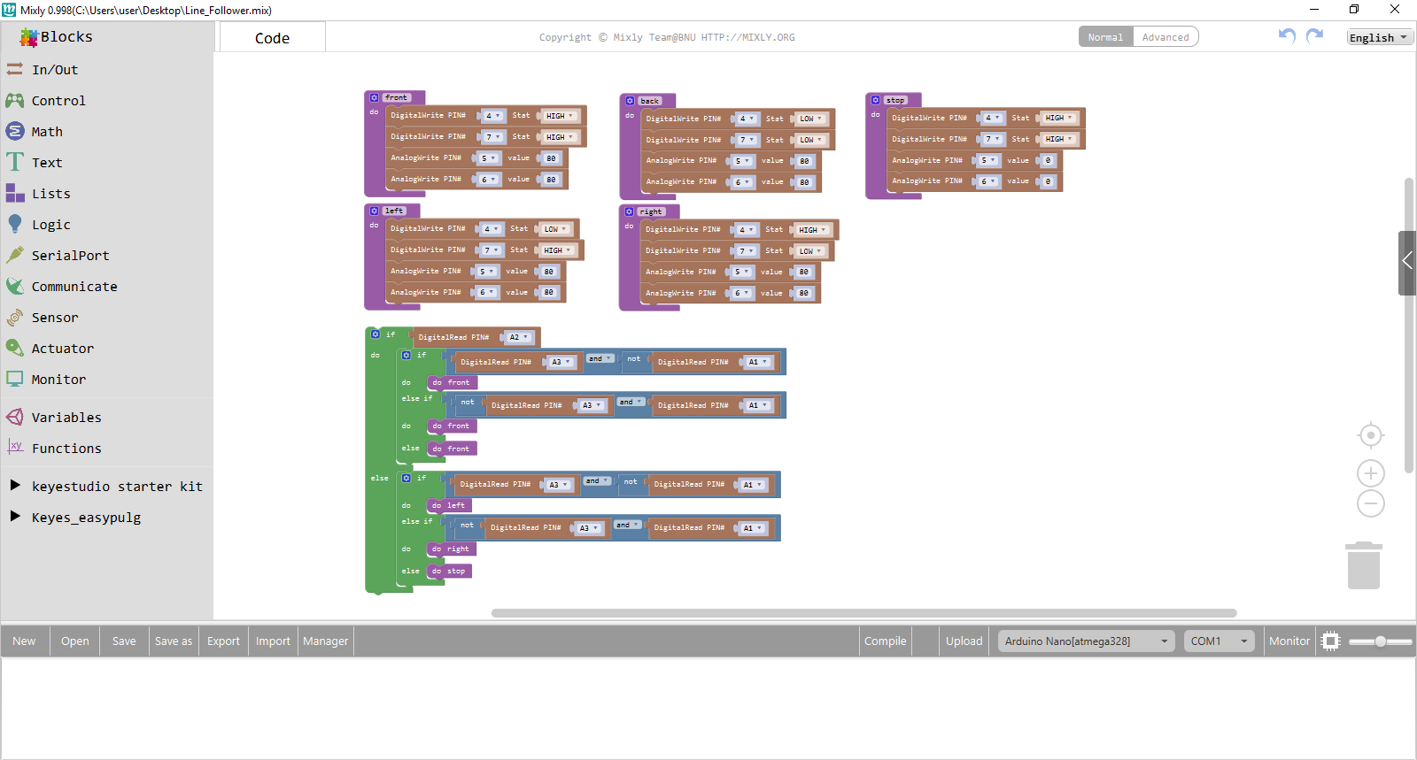Click the Upload button
The image size is (1417, 760).
pyautogui.click(x=964, y=641)
